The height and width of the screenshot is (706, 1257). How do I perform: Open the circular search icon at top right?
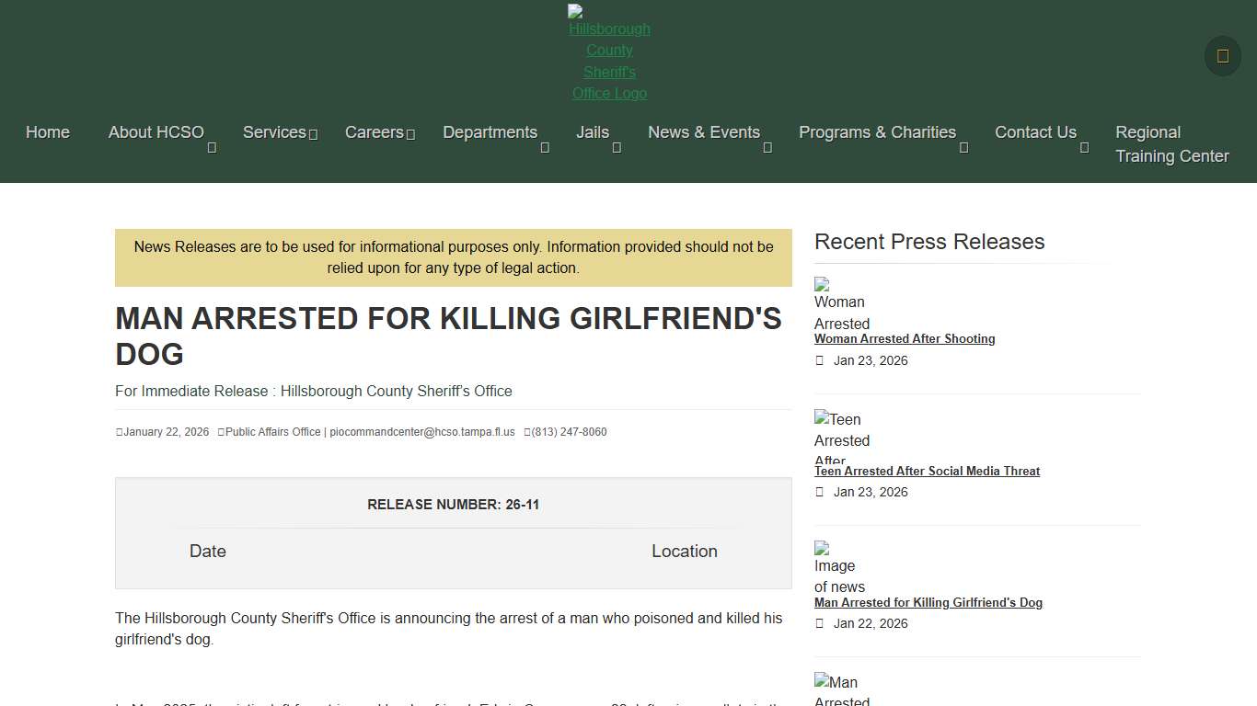click(x=1221, y=56)
